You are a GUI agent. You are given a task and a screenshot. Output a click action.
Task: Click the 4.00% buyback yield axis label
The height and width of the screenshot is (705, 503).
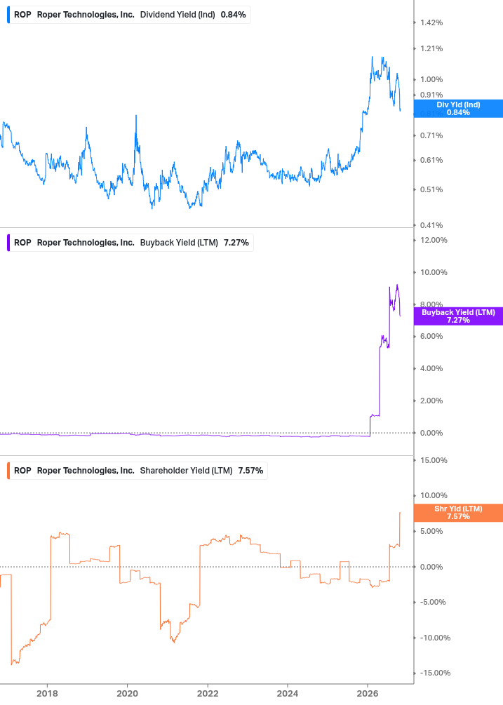coord(431,369)
